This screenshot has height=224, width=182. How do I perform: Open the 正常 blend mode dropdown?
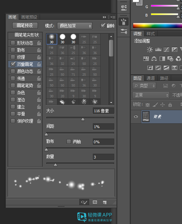point(151,95)
